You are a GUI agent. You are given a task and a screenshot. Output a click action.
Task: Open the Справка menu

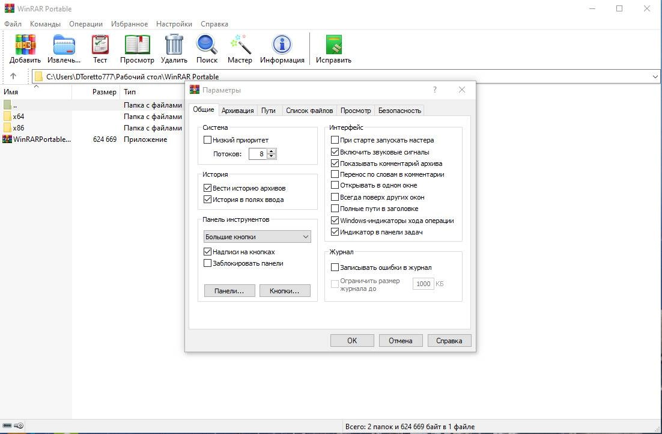214,24
